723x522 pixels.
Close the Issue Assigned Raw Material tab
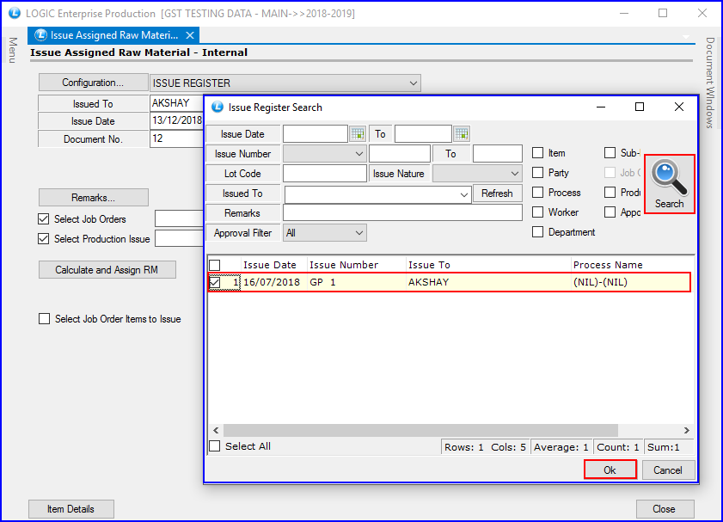click(189, 35)
